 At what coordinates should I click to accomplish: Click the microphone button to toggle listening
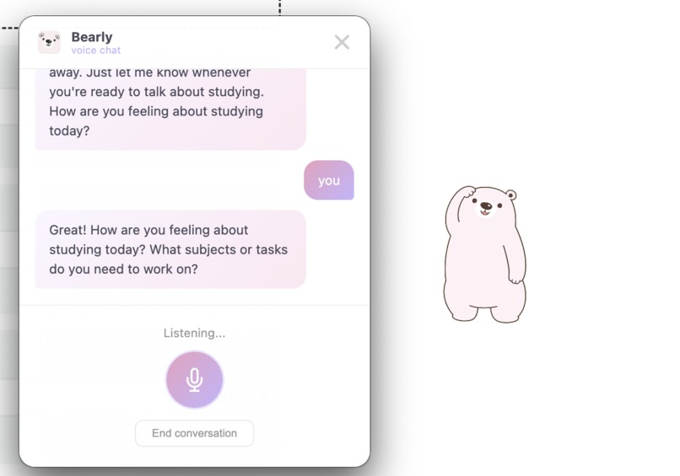(194, 379)
